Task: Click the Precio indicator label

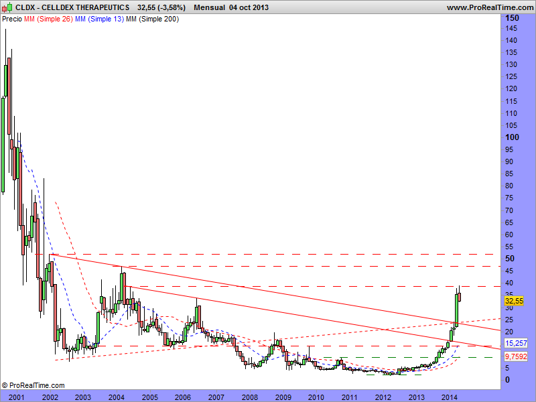Action: (12, 19)
